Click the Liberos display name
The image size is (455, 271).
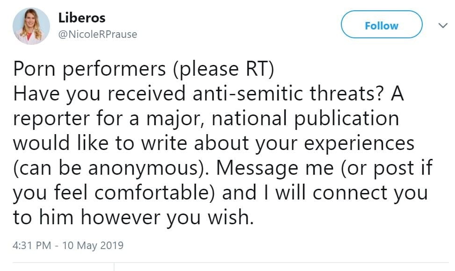82,18
